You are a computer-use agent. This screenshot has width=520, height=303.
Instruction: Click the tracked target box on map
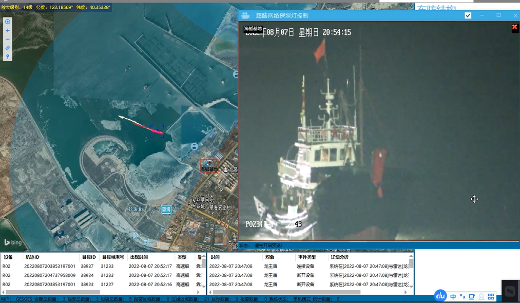click(157, 131)
